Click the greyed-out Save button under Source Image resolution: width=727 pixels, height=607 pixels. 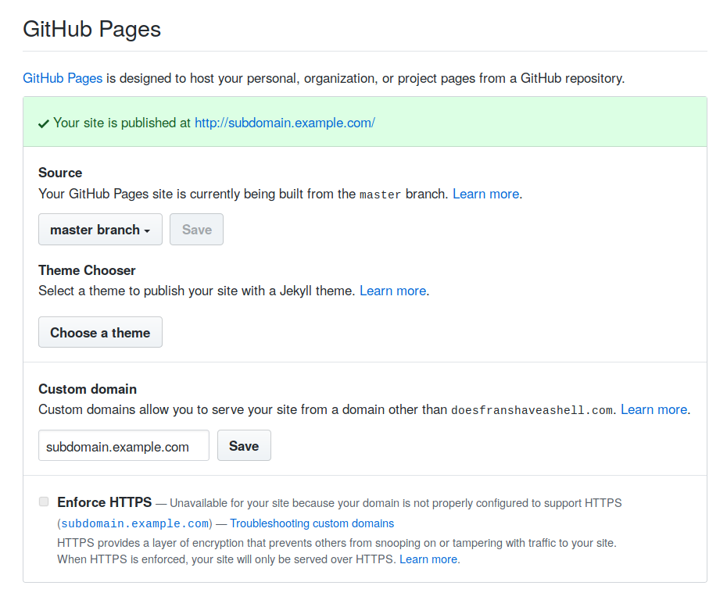(196, 230)
